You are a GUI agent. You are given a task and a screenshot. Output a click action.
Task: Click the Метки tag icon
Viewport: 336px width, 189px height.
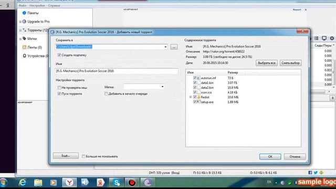pos(25,38)
